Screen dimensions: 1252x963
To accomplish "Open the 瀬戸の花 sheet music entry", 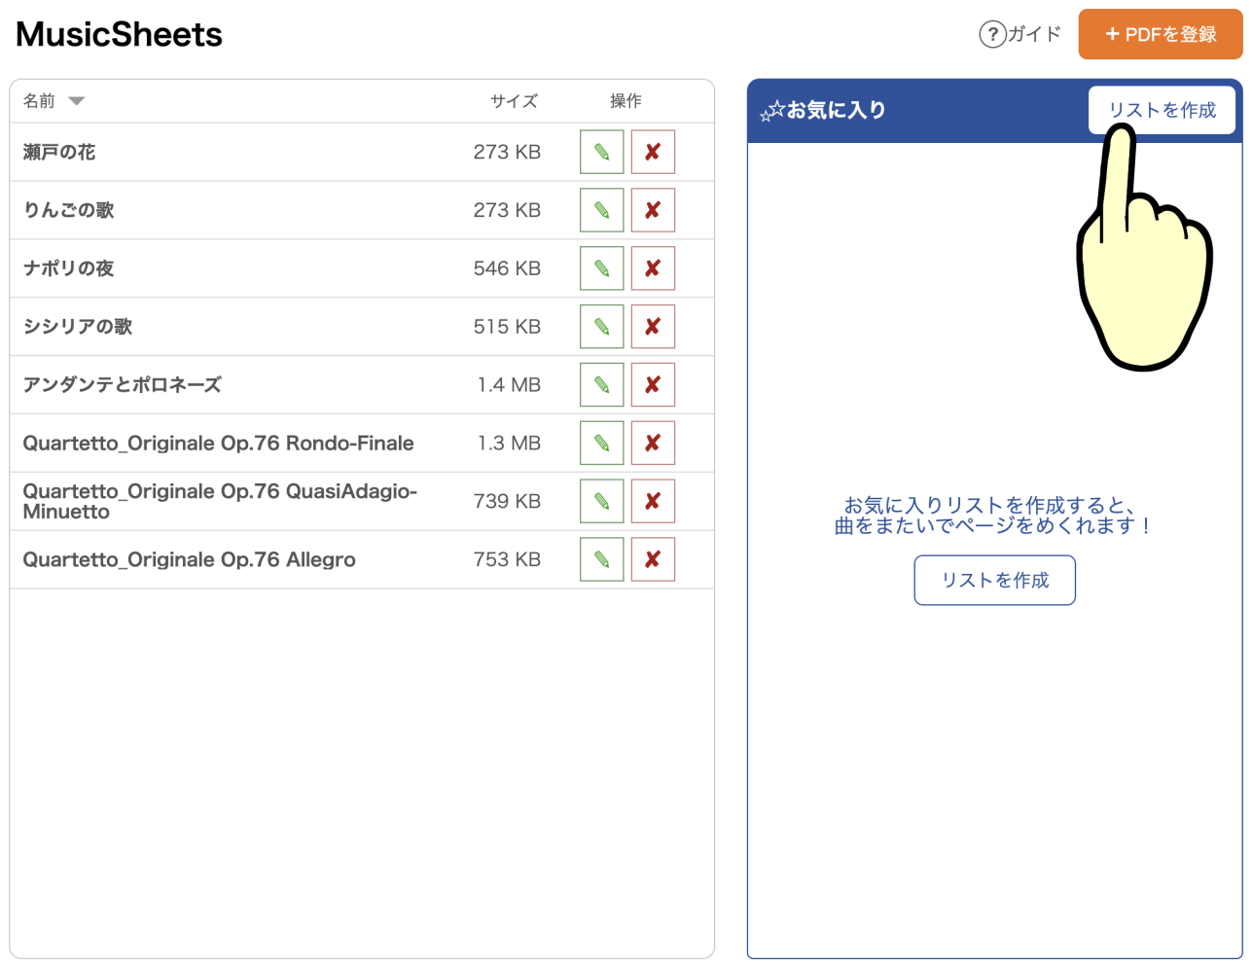I will point(59,152).
